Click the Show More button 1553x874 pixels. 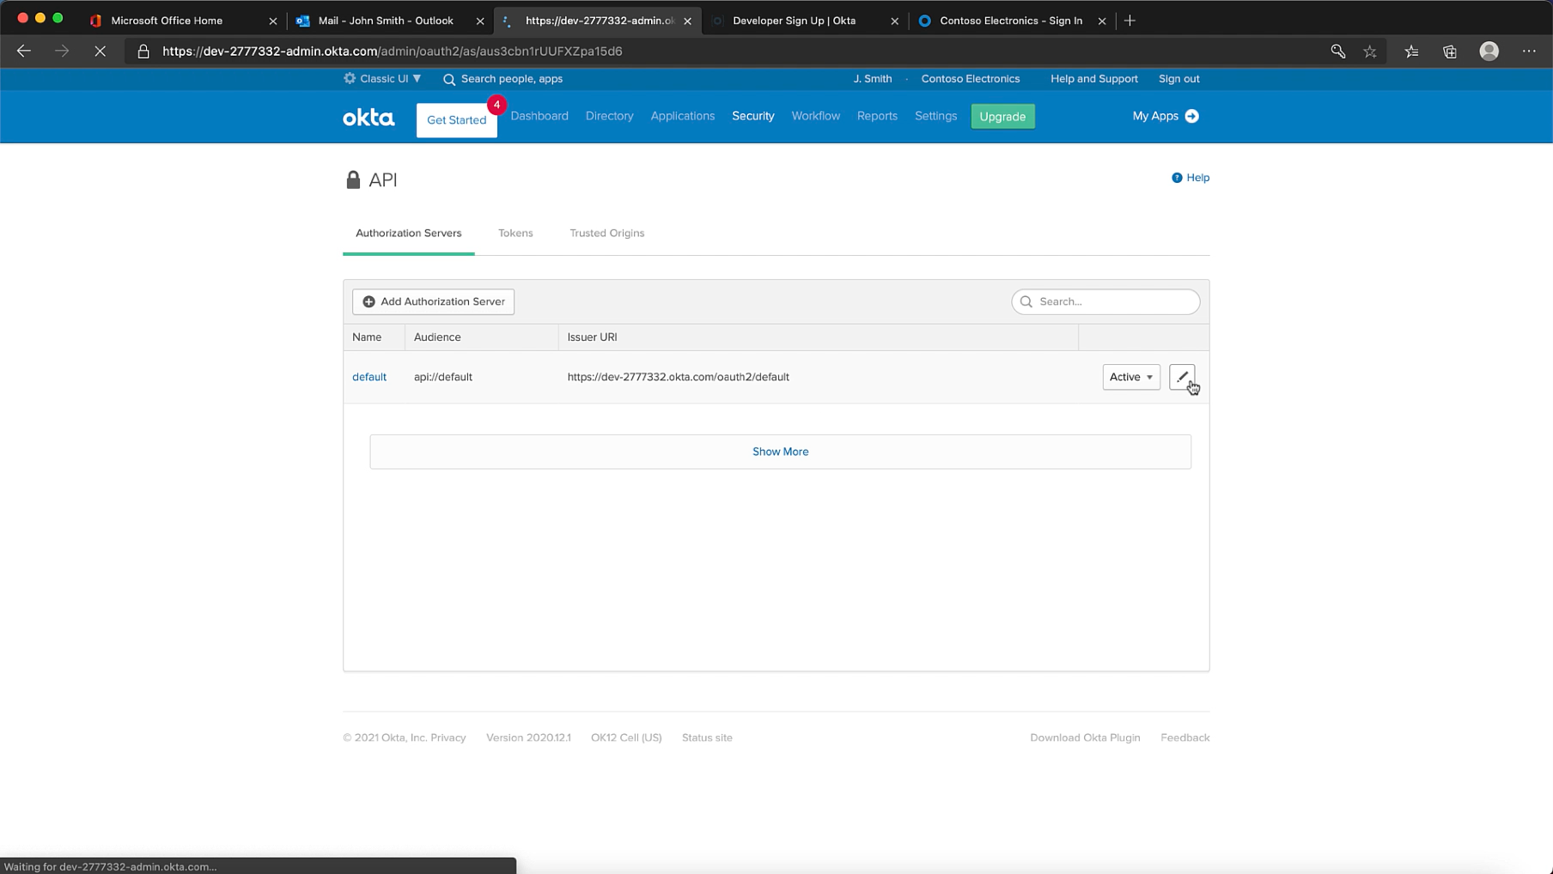[x=781, y=452]
